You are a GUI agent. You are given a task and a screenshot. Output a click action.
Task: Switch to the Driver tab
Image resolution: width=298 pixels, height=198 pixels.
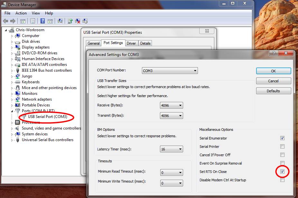131,43
